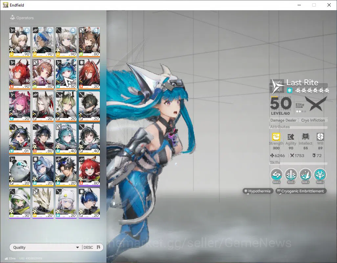The height and width of the screenshot is (263, 337).
Task: Click the first skill icon with swap arrows
Action: [276, 175]
